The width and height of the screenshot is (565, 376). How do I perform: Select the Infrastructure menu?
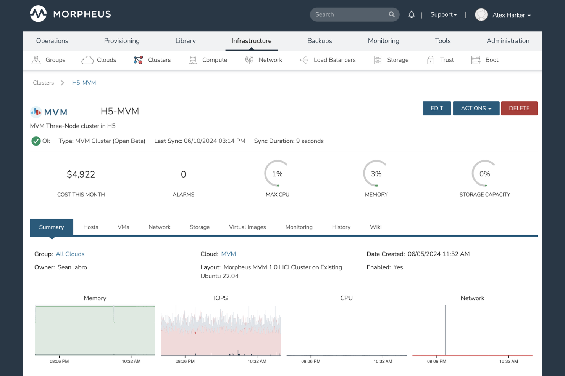[x=252, y=41]
